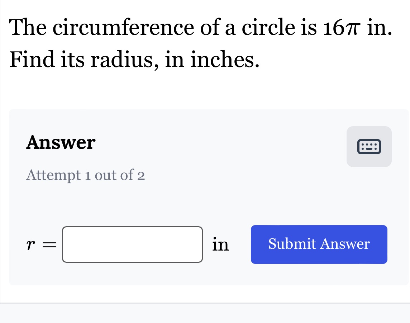410x323 pixels.
Task: Click inside the radius answer input box
Action: (x=132, y=244)
